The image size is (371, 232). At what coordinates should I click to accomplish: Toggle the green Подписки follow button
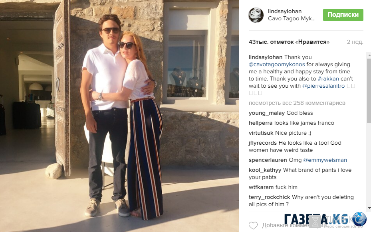[x=343, y=15]
